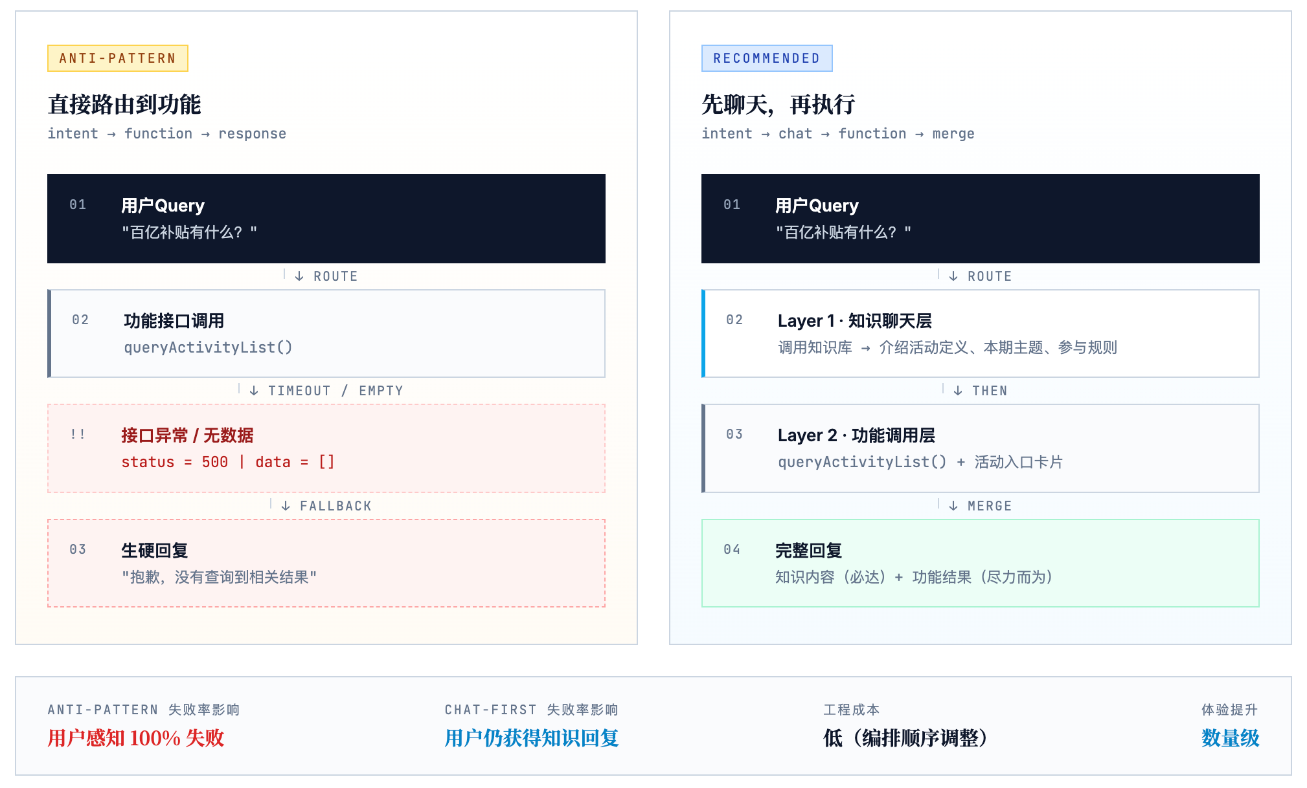Select the Layer 1 · 知识聊天层 card
Screen dimensions: 1307x788
pos(981,333)
